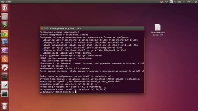The width and height of the screenshot is (198, 111).
Task: Click the line starting 'Чтение информации о состоянии'
Action: (64, 35)
